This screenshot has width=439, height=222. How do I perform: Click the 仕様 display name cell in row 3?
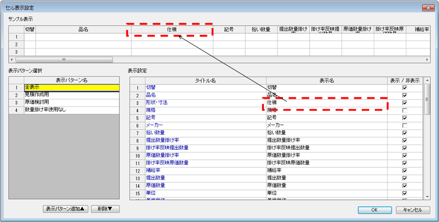(x=326, y=102)
